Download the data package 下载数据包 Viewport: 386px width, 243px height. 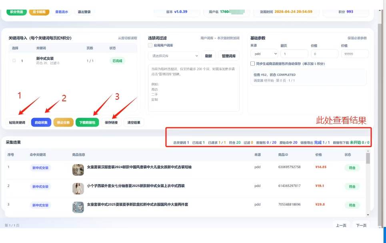(x=87, y=123)
